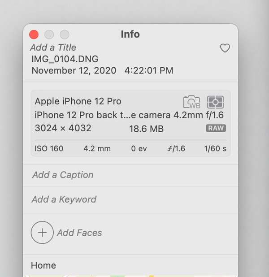
Task: Click the time 4:22:01 PM
Action: [x=149, y=70]
